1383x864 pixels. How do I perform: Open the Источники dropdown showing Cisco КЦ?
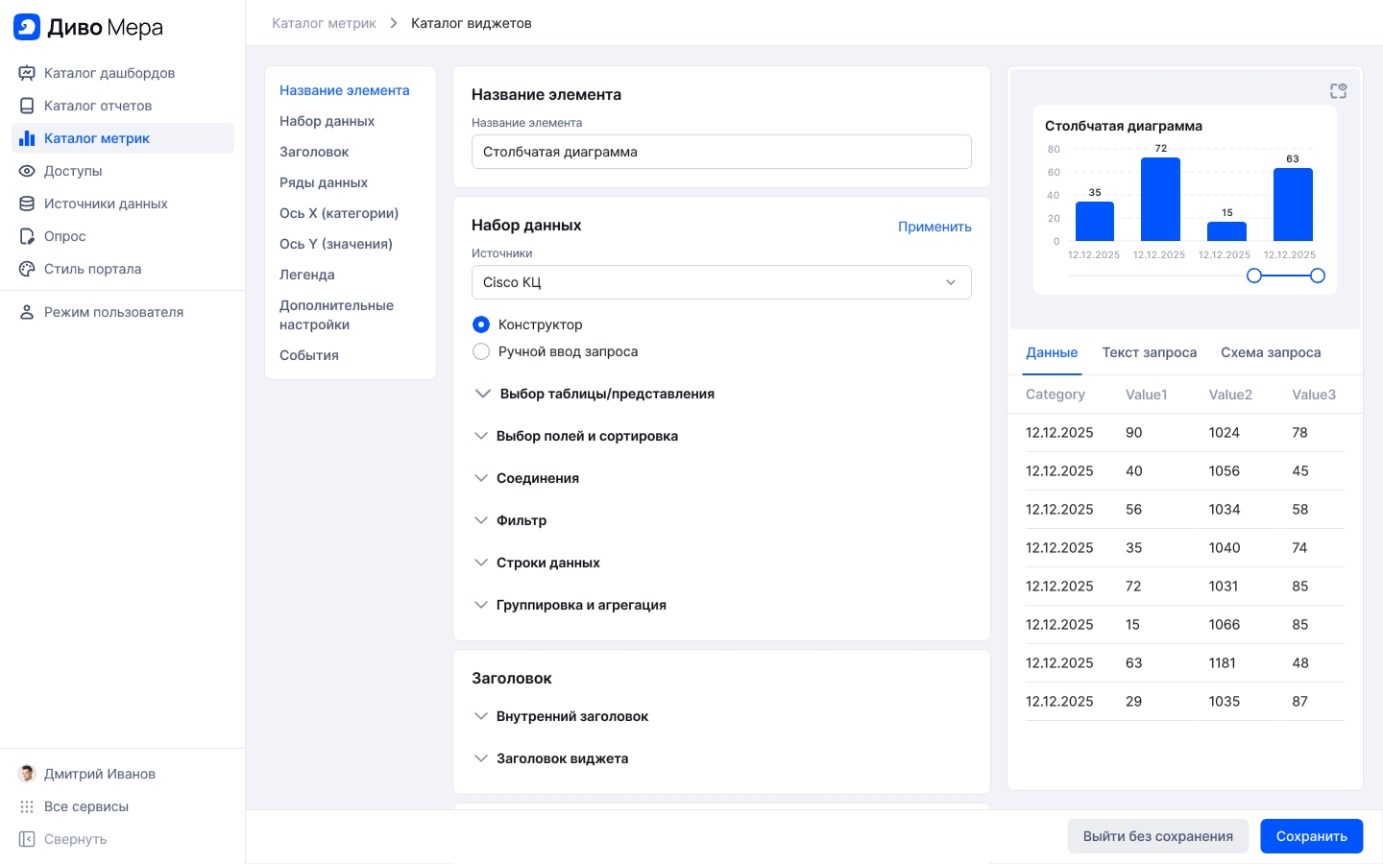tap(720, 282)
